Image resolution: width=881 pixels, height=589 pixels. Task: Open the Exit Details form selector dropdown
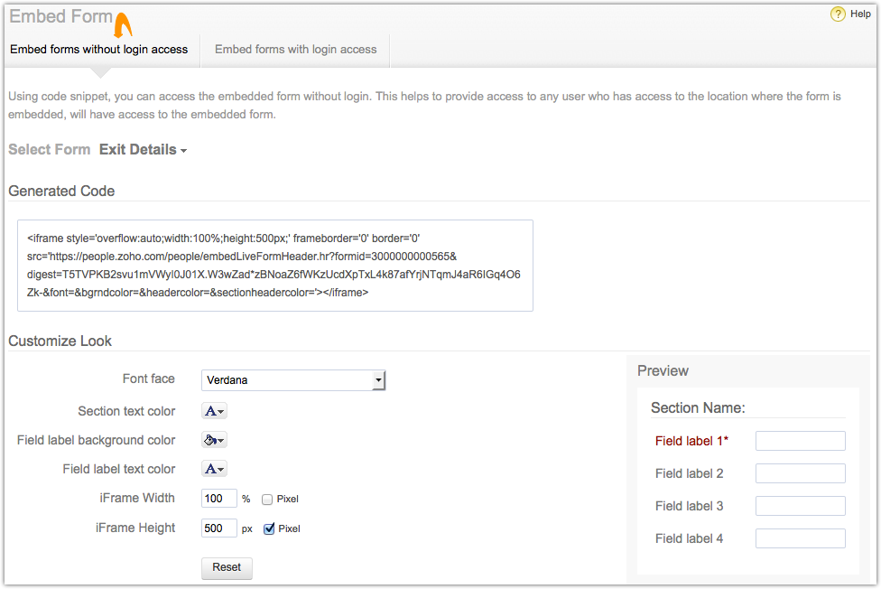pos(143,150)
